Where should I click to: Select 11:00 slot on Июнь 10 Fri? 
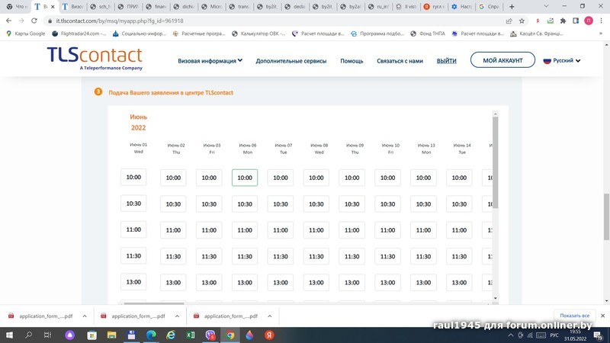coord(388,230)
